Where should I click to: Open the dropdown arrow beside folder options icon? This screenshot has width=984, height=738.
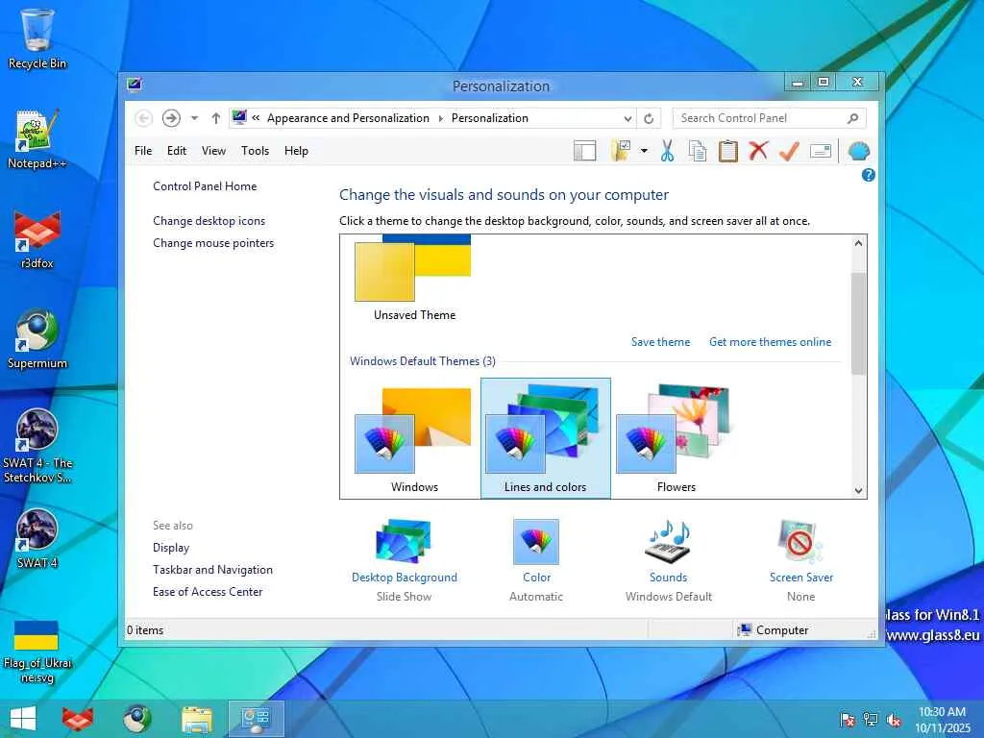pyautogui.click(x=644, y=151)
